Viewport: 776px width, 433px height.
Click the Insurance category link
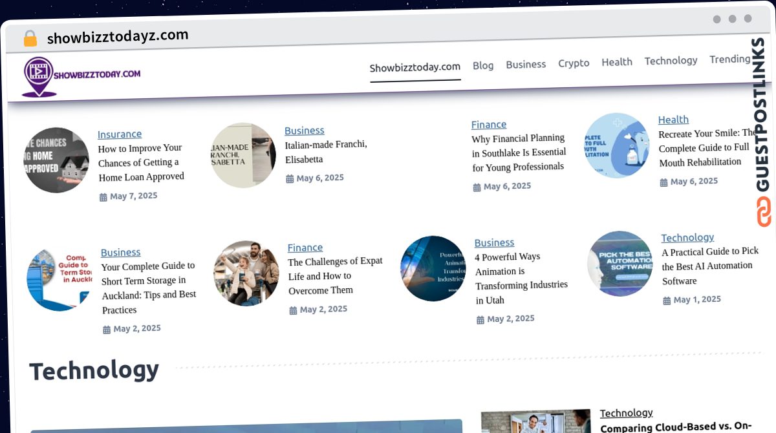pos(120,134)
